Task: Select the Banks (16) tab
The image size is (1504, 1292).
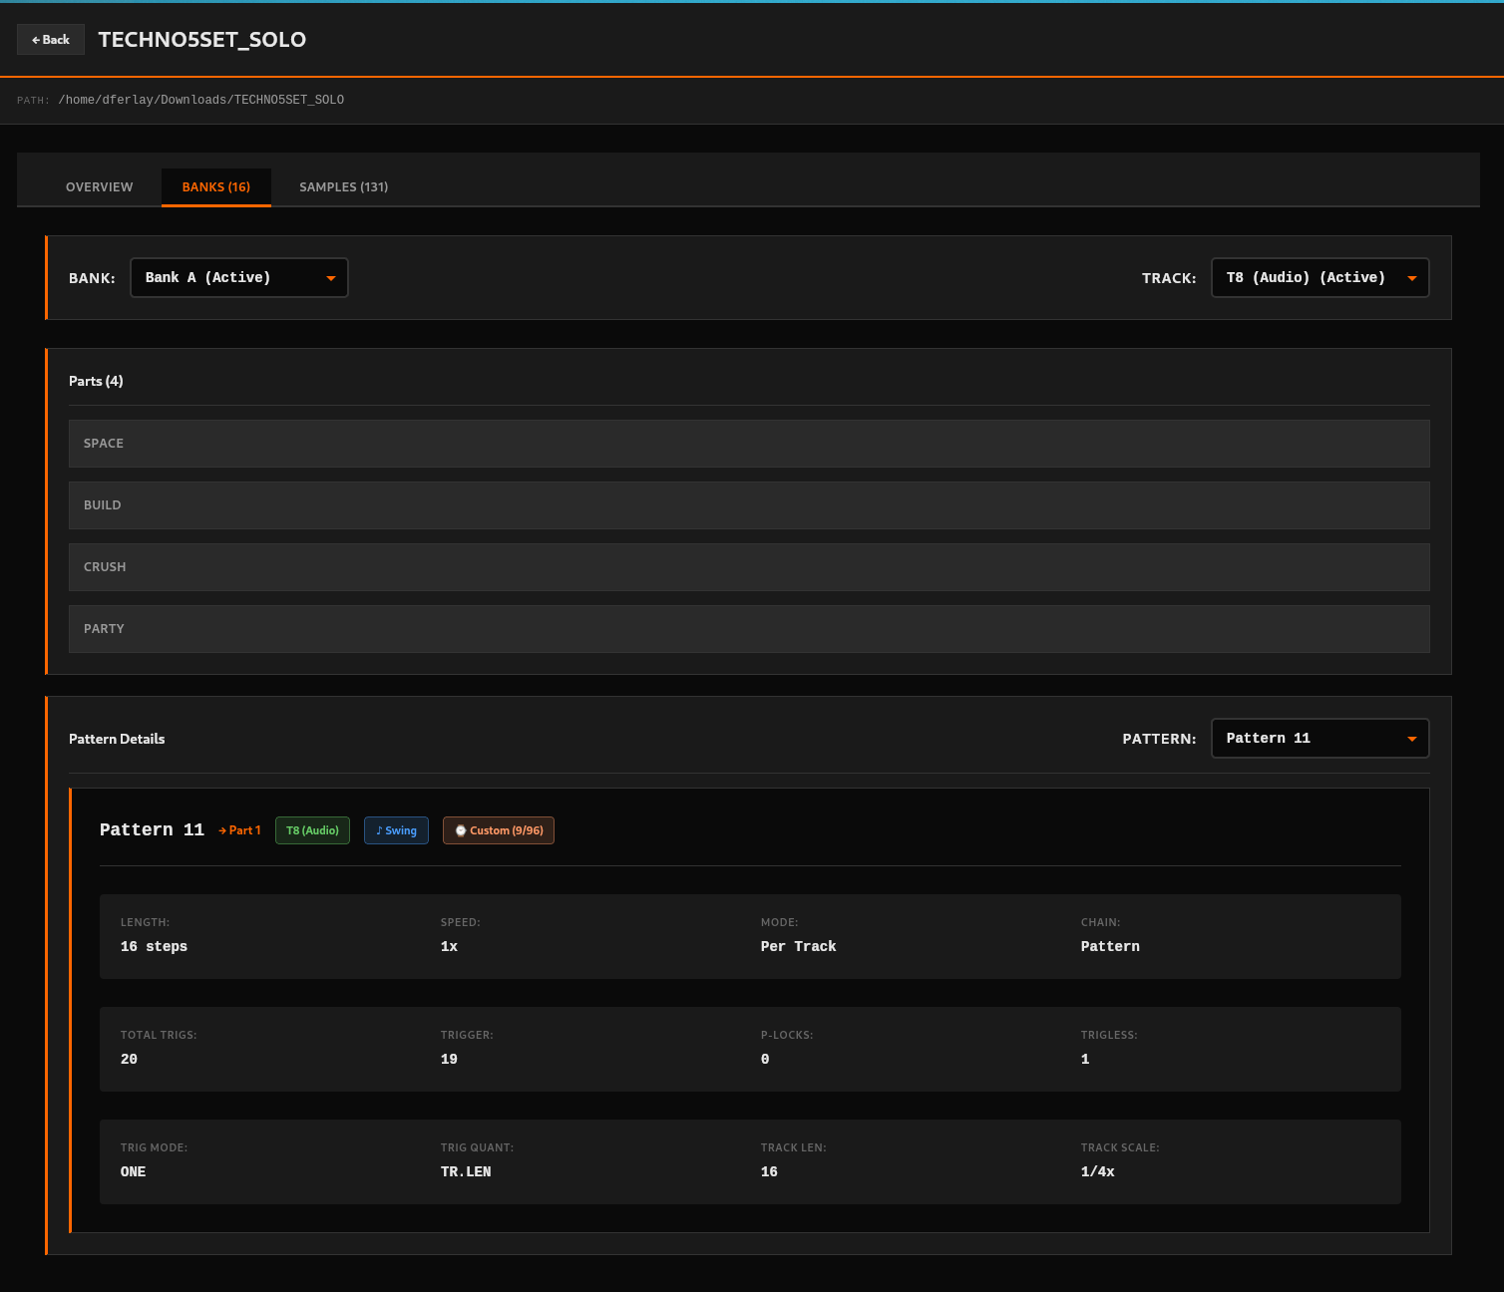Action: coord(215,187)
